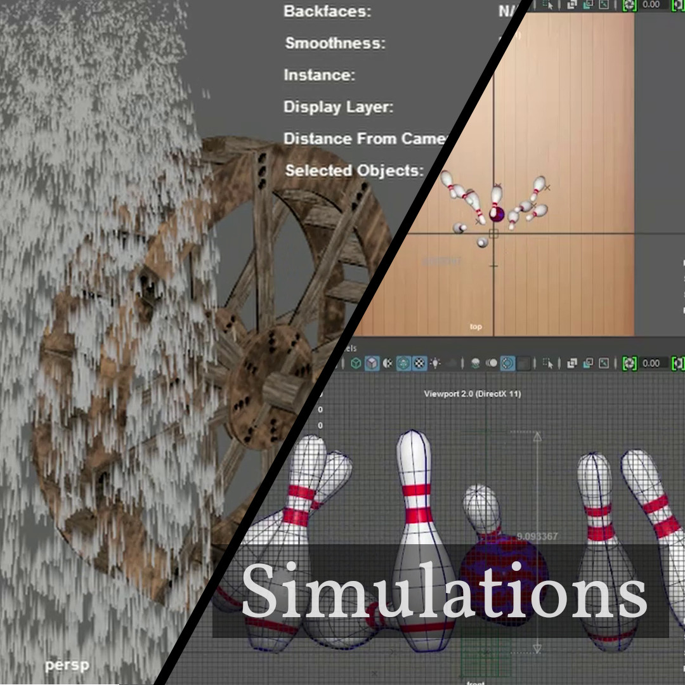Switch viewport to wireframe display mode

(356, 363)
